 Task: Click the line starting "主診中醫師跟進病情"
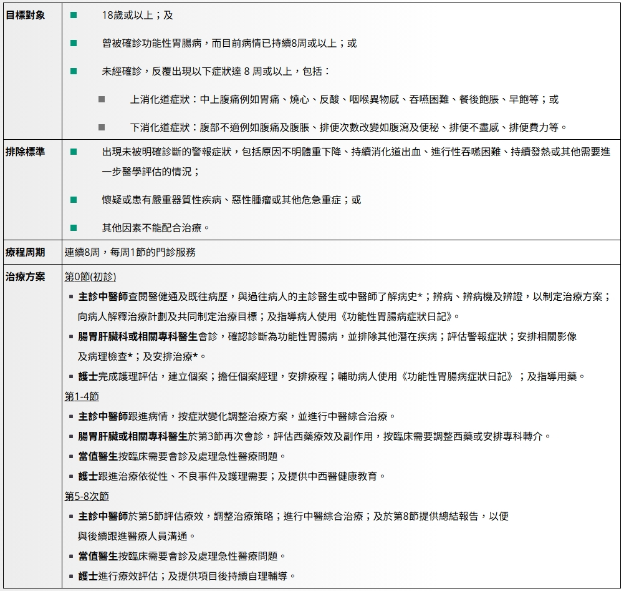237,416
